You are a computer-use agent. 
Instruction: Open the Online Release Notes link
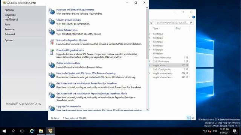pyautogui.click(x=67, y=30)
